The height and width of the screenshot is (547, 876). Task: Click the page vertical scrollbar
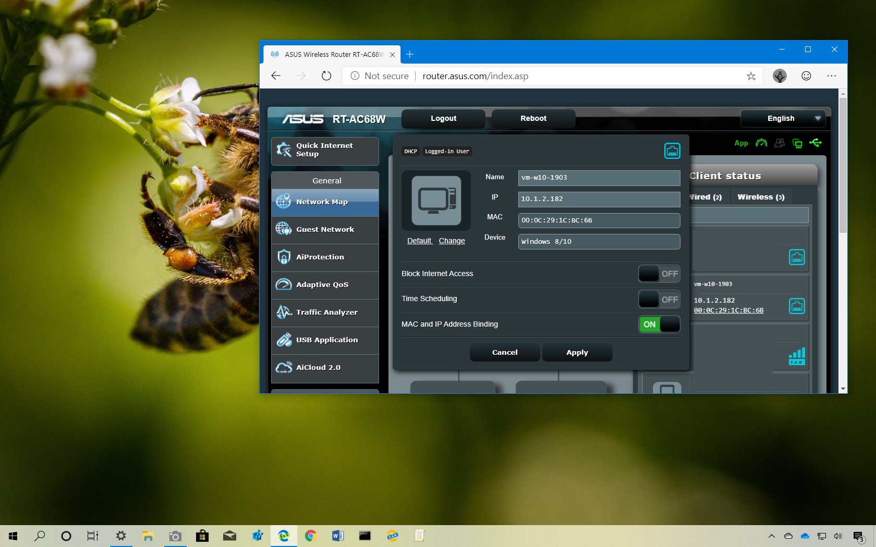coord(843,165)
